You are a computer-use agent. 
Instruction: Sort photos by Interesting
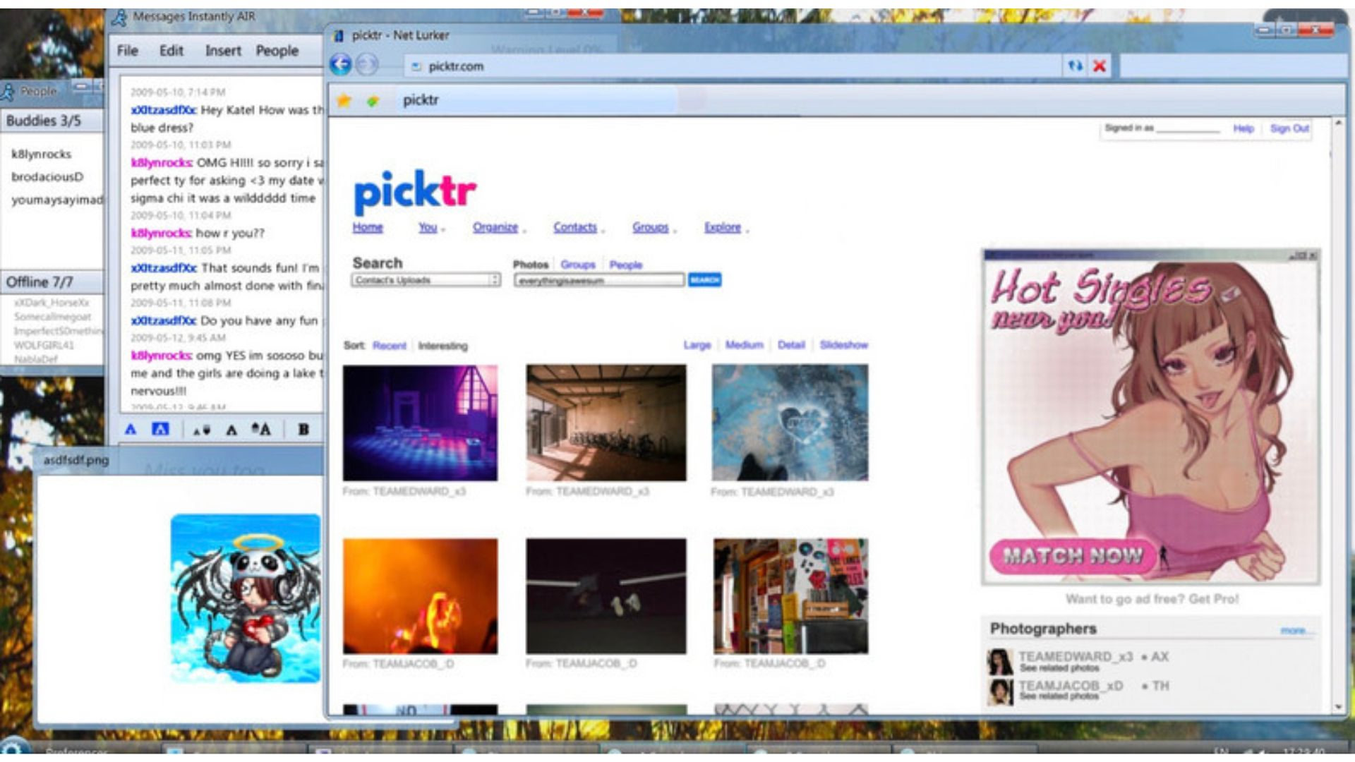coord(442,346)
